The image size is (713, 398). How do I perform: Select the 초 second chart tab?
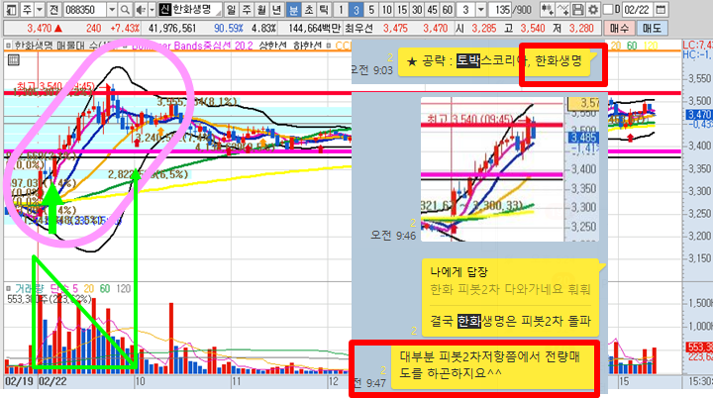coord(309,10)
